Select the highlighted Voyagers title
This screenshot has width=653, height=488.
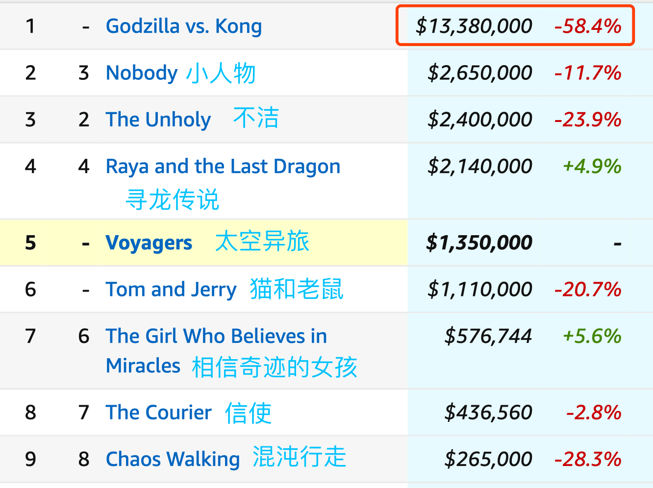[x=149, y=243]
